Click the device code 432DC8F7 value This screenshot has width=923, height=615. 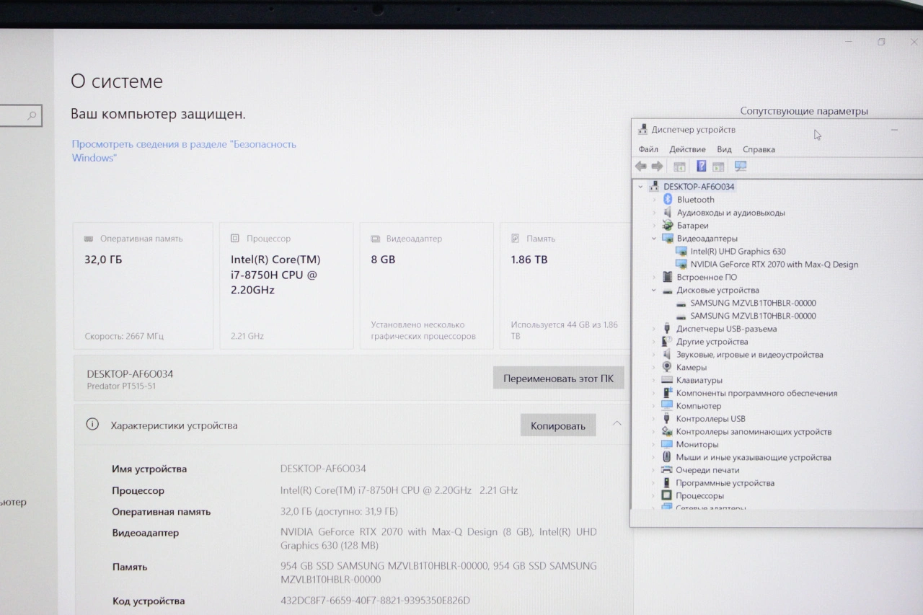(x=375, y=601)
